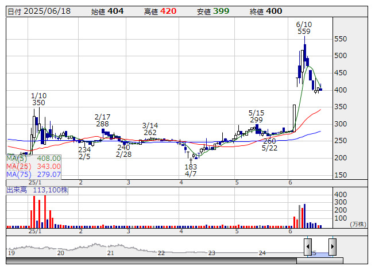Click the 5/15 299 high label
Viewport: 375px width, 270px height.
tap(256, 117)
